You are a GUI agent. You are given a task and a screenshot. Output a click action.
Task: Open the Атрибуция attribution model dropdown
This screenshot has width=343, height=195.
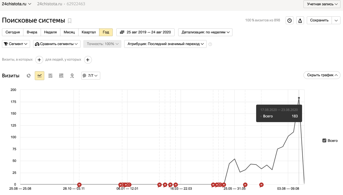[x=165, y=44]
